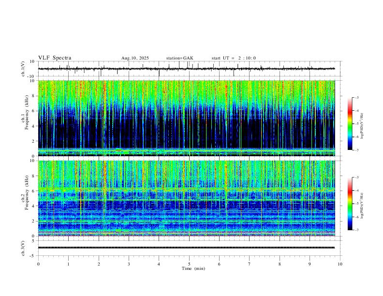Click the time axis end tick label "10"

coord(340,264)
